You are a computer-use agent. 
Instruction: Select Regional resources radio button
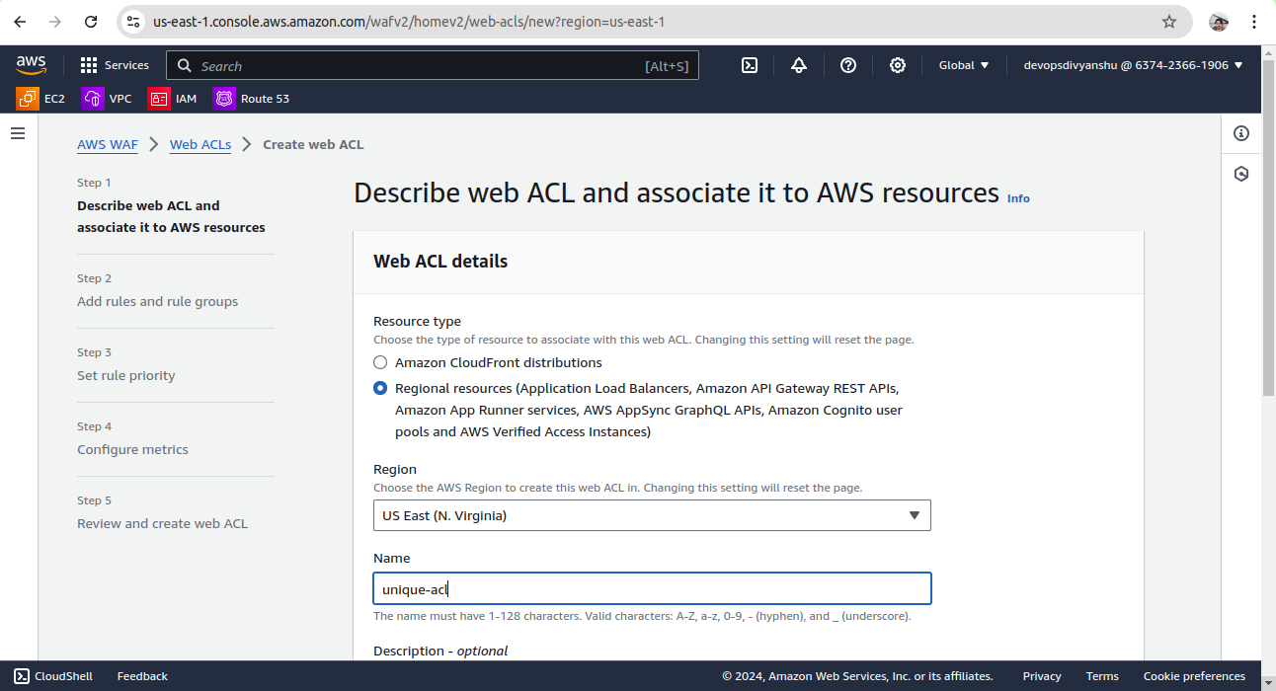coord(380,388)
